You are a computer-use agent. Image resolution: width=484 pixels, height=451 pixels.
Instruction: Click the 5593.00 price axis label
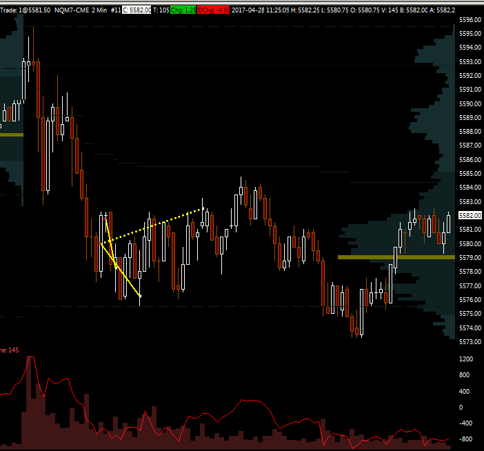[470, 62]
